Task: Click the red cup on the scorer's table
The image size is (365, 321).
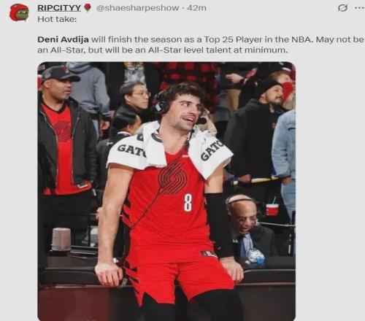Action: (272, 209)
